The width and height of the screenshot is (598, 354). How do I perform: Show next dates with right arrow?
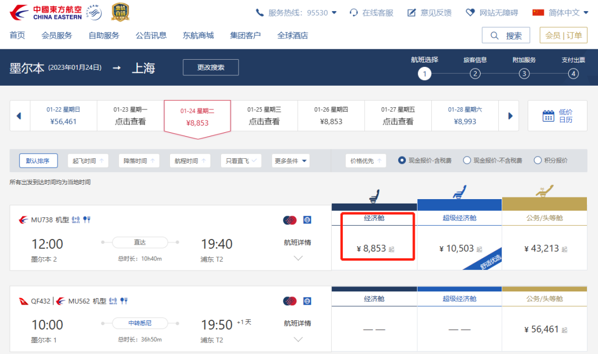511,116
